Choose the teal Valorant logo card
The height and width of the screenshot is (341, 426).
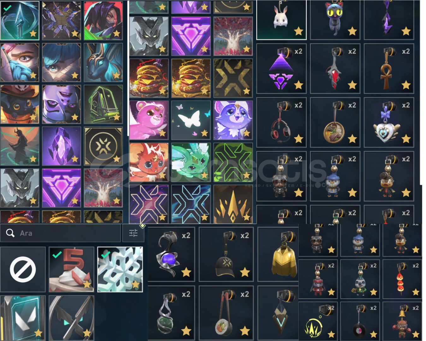click(x=23, y=318)
